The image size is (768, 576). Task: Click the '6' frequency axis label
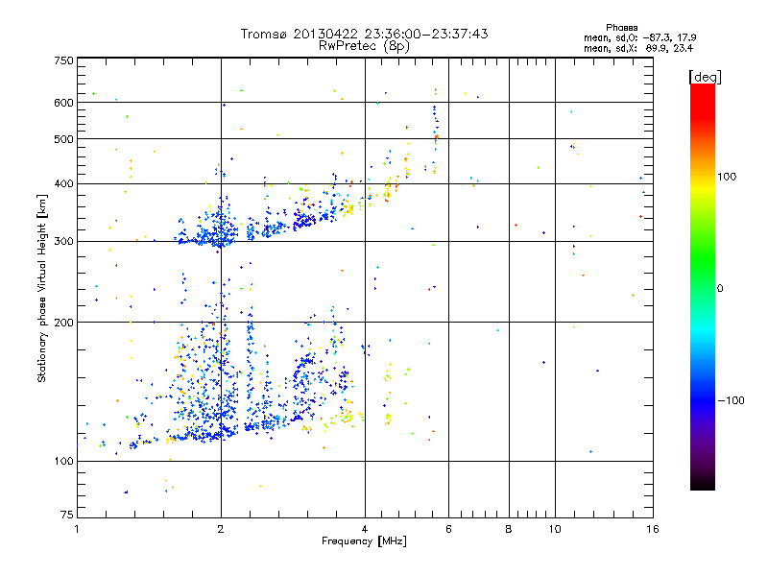[448, 529]
